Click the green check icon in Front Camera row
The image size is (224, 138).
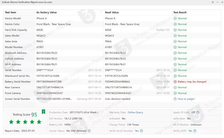pyautogui.click(x=175, y=93)
